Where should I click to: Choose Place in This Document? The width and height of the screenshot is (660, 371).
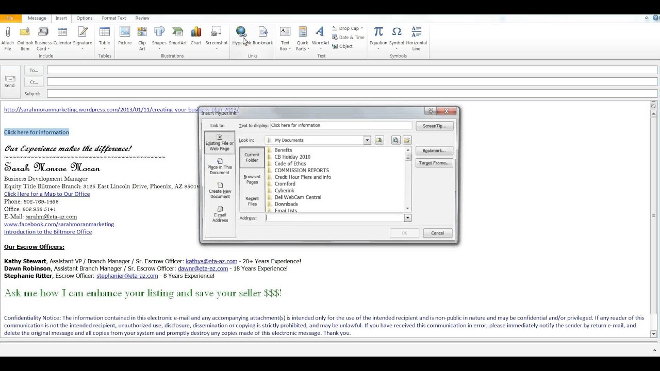click(x=220, y=166)
